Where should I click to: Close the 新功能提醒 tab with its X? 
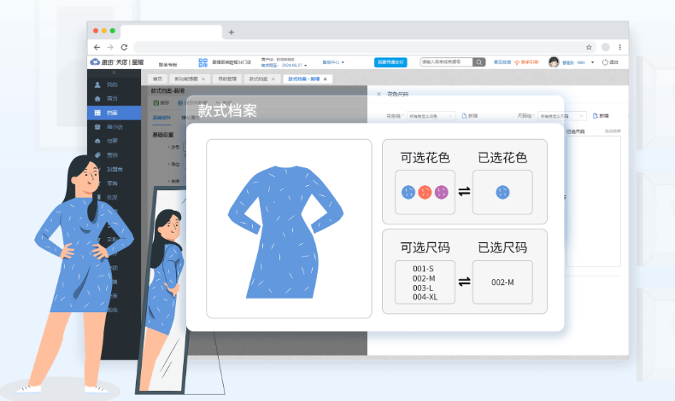tap(203, 79)
